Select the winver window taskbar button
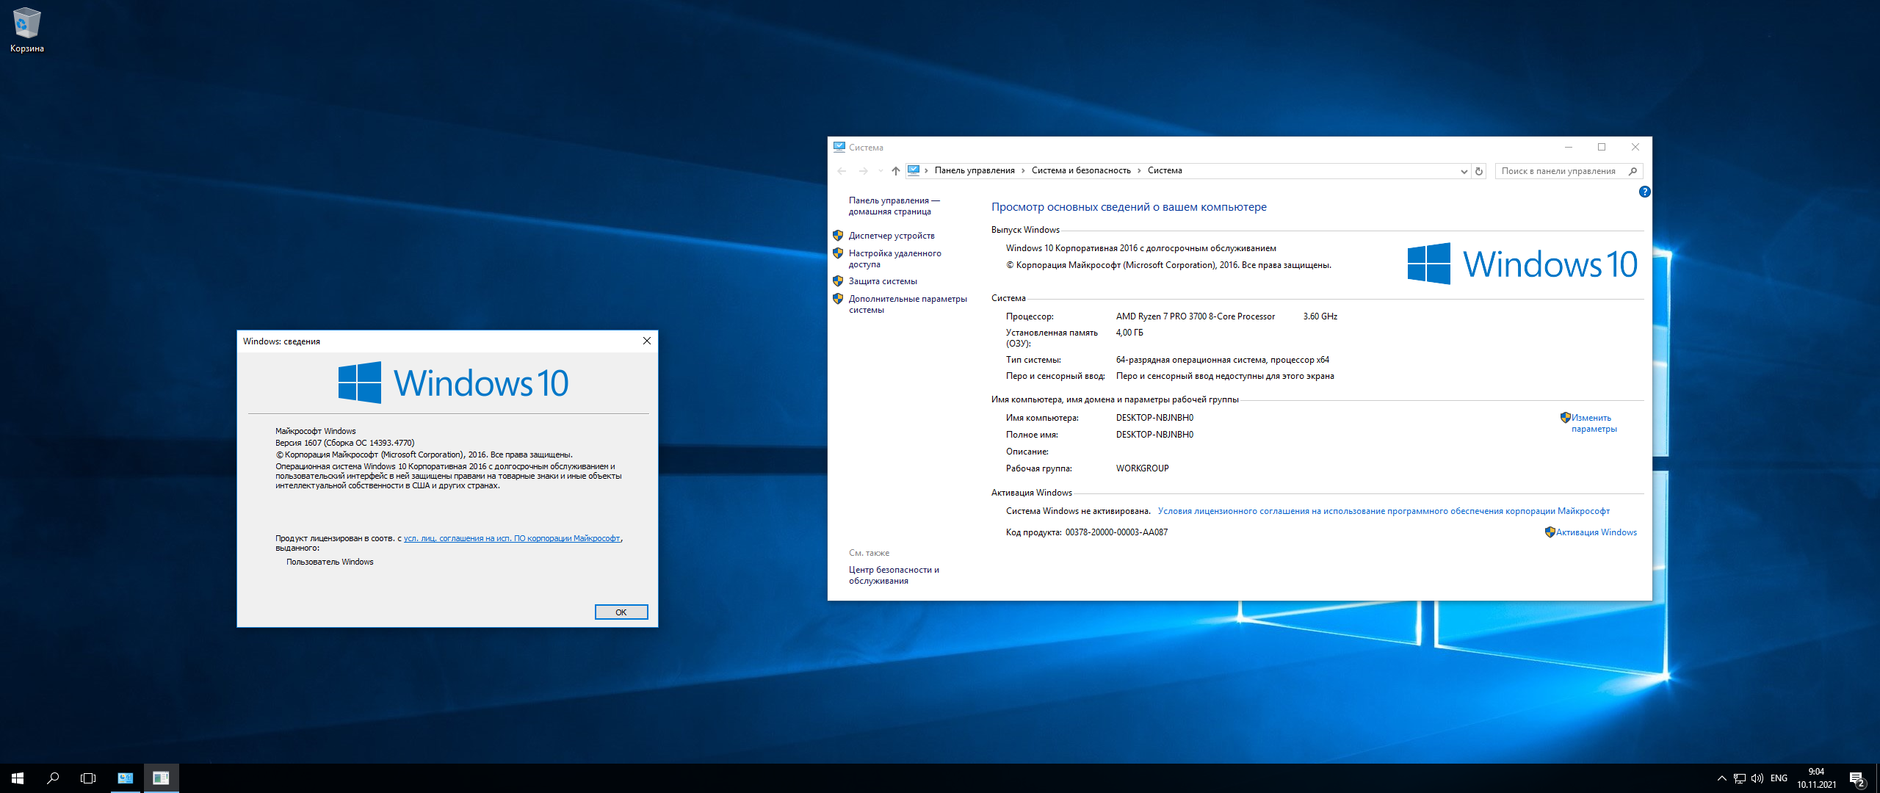This screenshot has height=793, width=1880. click(161, 778)
